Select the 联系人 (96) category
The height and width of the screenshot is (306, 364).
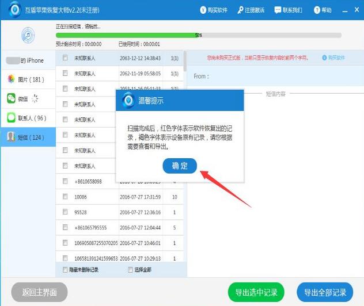pyautogui.click(x=28, y=118)
